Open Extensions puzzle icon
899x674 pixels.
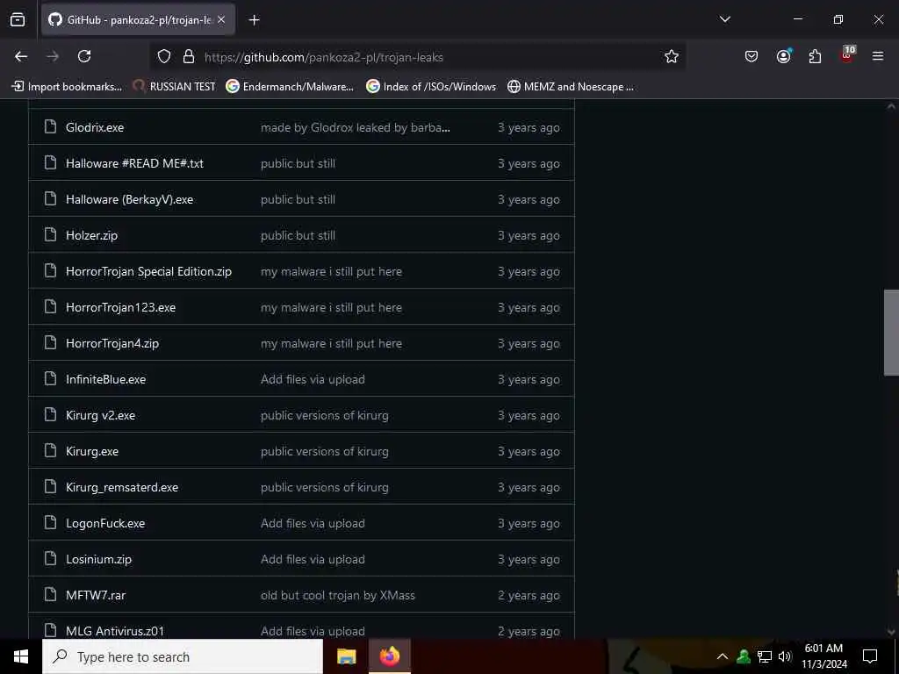(815, 56)
